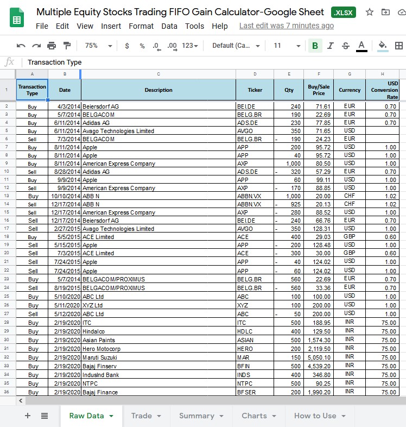406x427 pixels.
Task: Open the Insert menu
Action: (111, 26)
